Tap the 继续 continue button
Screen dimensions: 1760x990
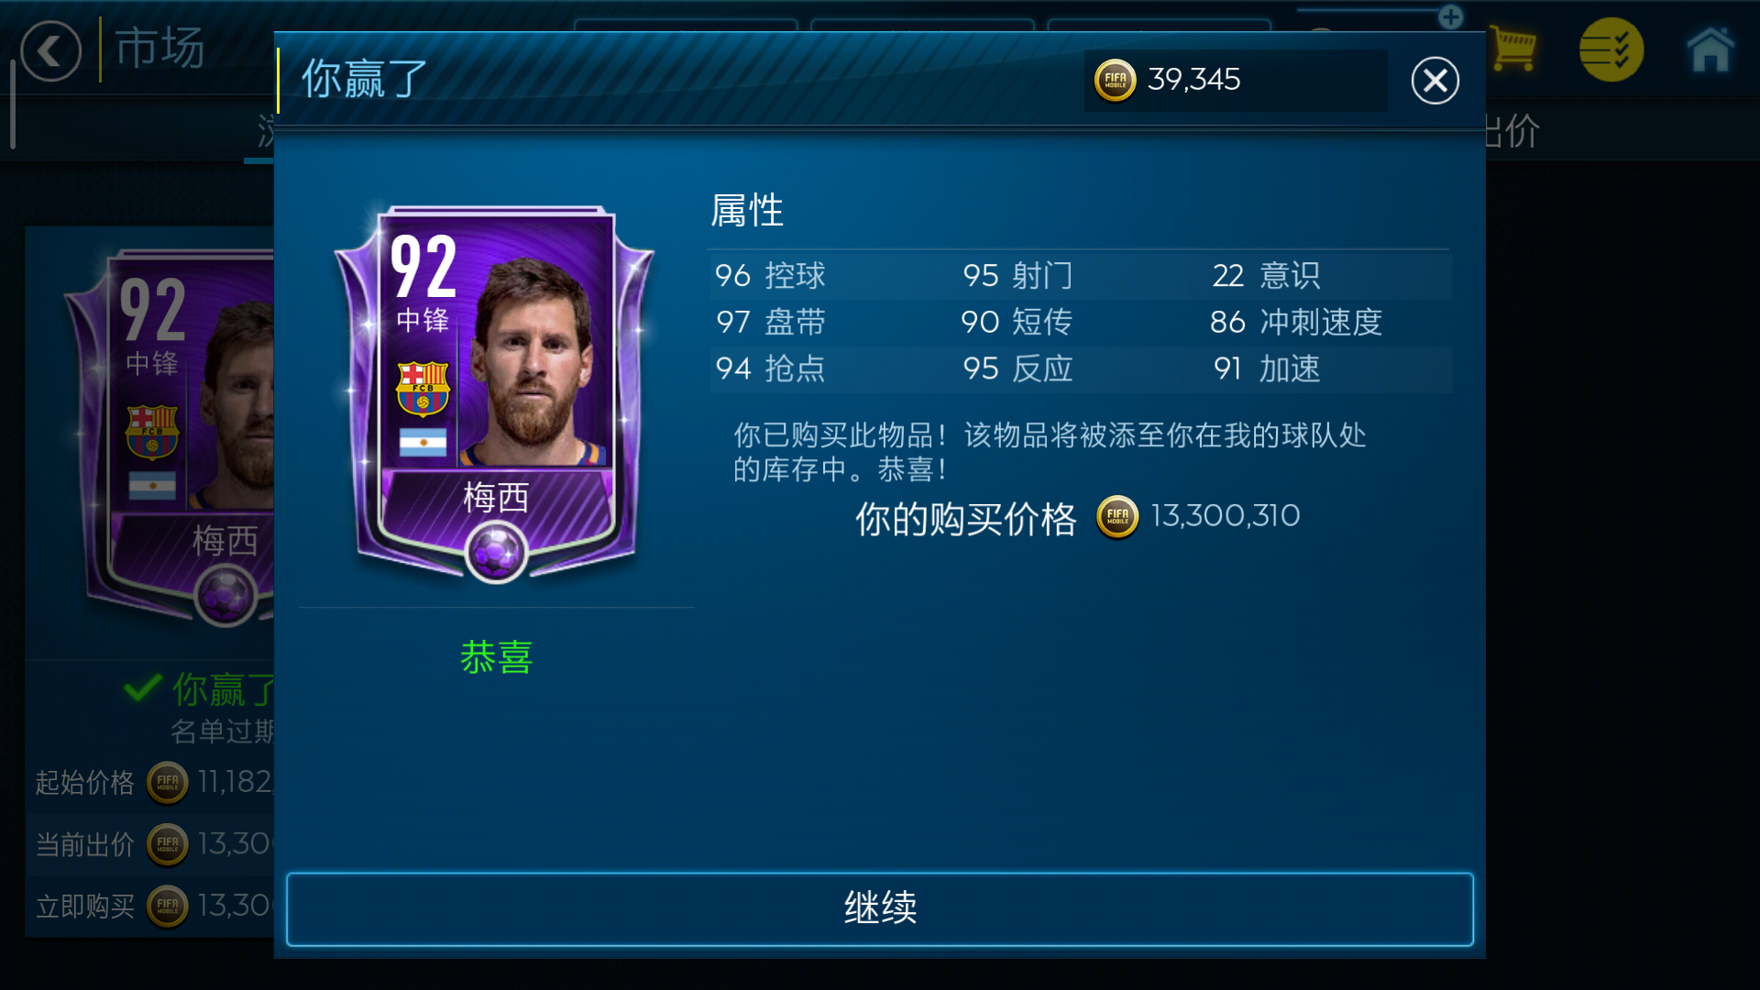[880, 908]
